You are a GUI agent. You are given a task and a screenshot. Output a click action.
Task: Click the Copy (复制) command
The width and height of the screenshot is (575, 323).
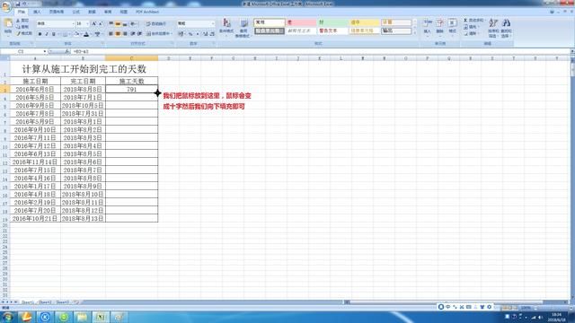tap(22, 27)
